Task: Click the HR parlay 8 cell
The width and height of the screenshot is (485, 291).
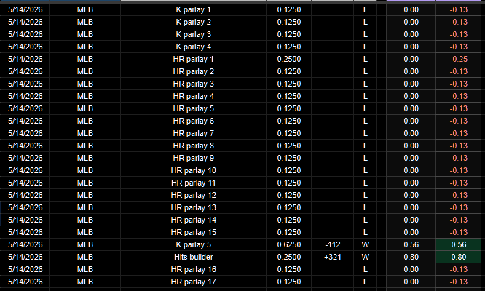Action: coord(193,145)
